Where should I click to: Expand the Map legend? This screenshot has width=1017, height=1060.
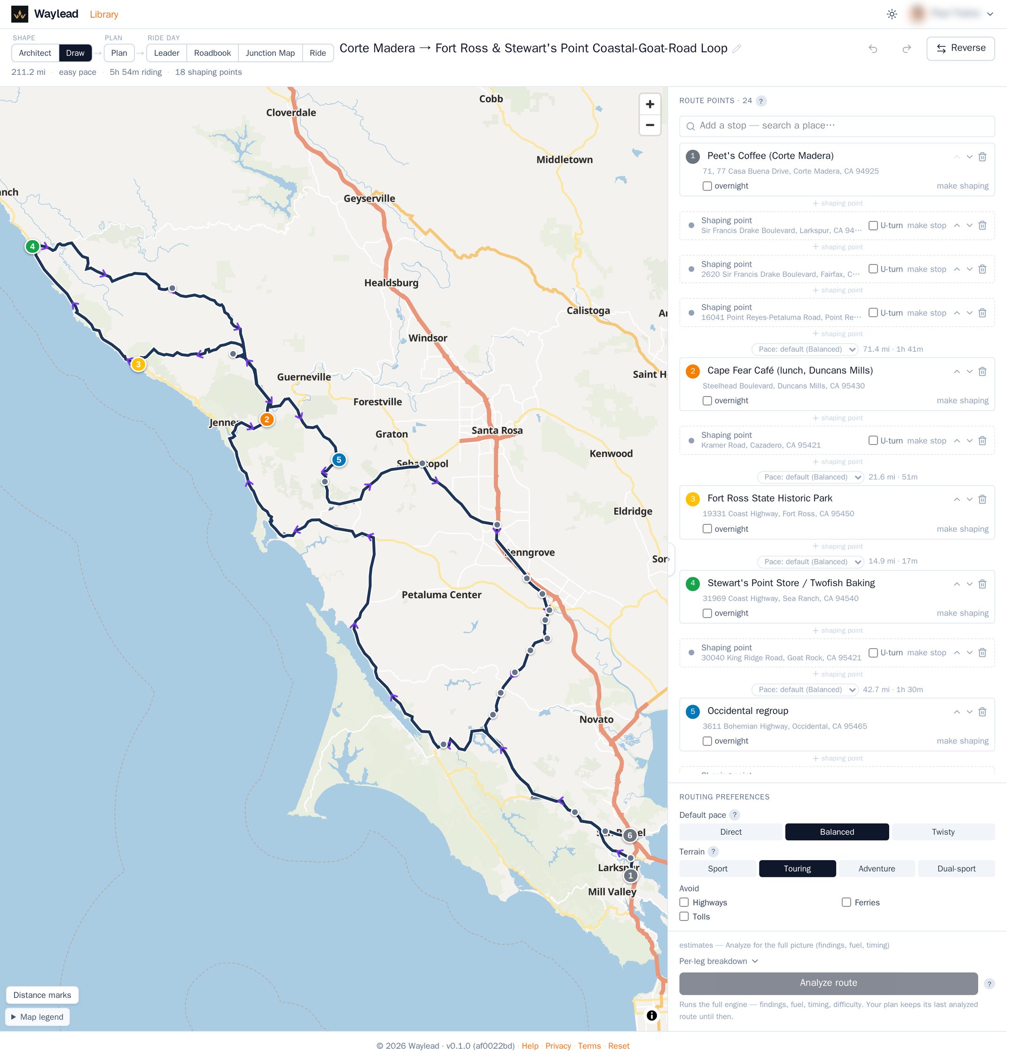point(37,1017)
